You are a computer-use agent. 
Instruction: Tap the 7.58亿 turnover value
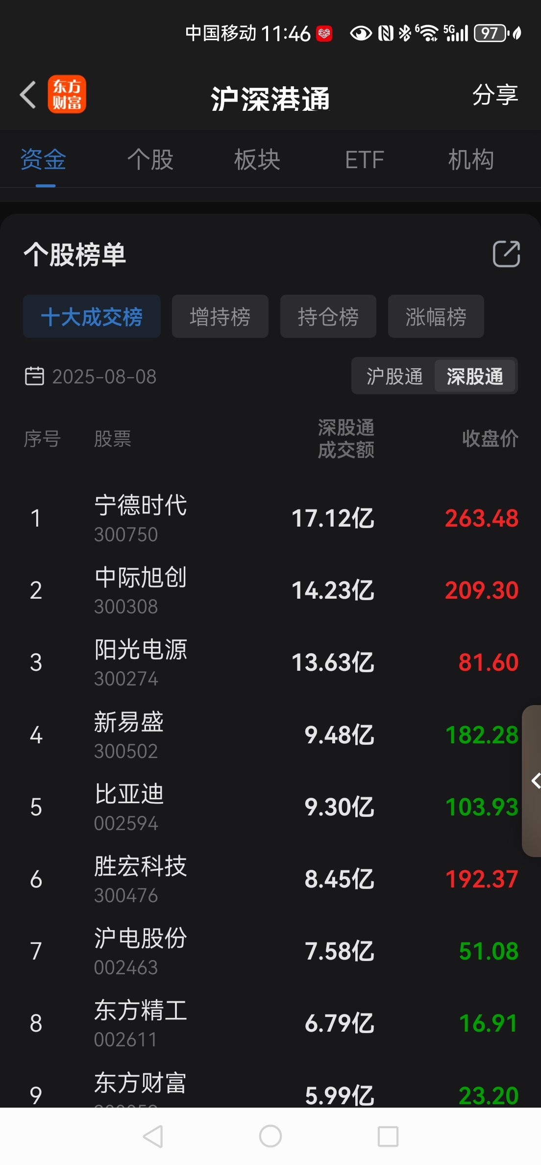point(340,951)
